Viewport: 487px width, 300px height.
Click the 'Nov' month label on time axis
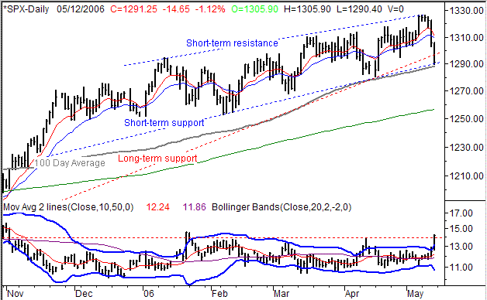tap(16, 294)
